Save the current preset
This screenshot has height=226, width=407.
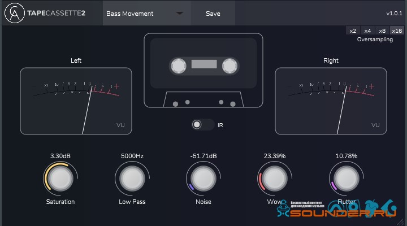click(x=213, y=13)
